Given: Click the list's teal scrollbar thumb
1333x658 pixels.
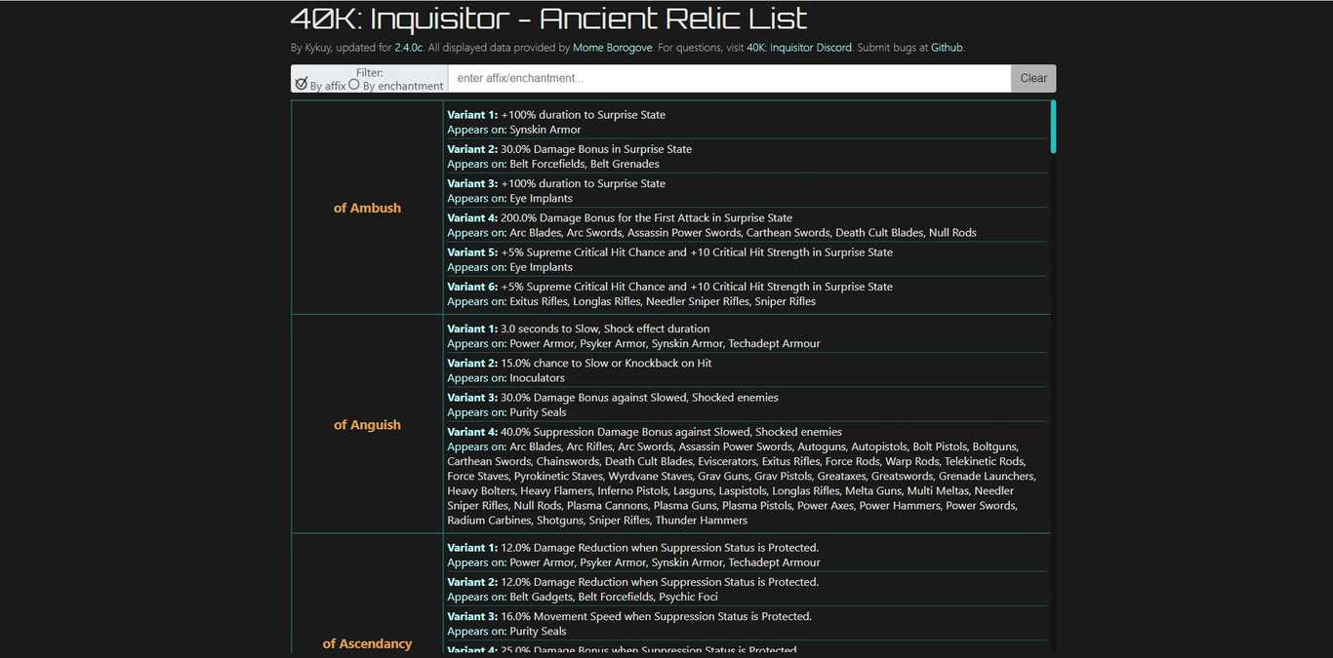Looking at the screenshot, I should coord(1053,127).
